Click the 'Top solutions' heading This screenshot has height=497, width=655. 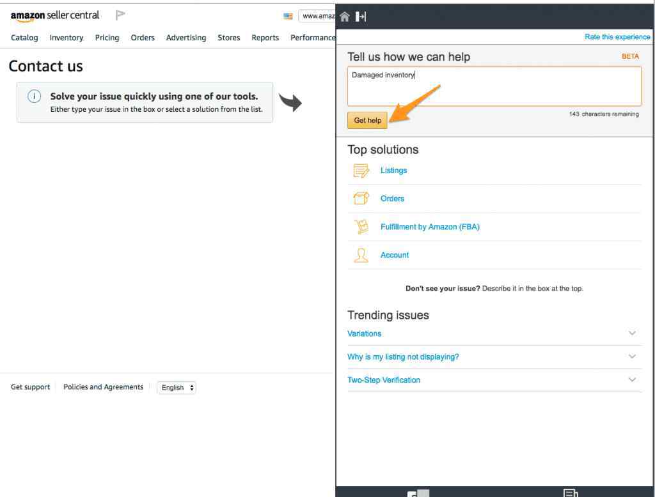[x=383, y=150]
